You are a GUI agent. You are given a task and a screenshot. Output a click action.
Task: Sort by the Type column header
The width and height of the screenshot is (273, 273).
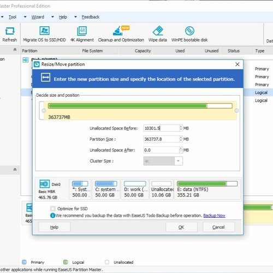click(263, 51)
